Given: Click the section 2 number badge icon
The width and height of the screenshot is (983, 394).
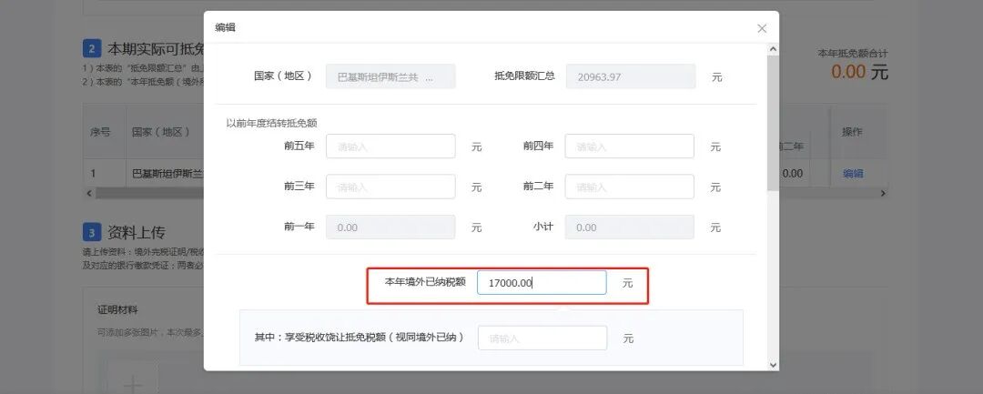Looking at the screenshot, I should point(92,49).
